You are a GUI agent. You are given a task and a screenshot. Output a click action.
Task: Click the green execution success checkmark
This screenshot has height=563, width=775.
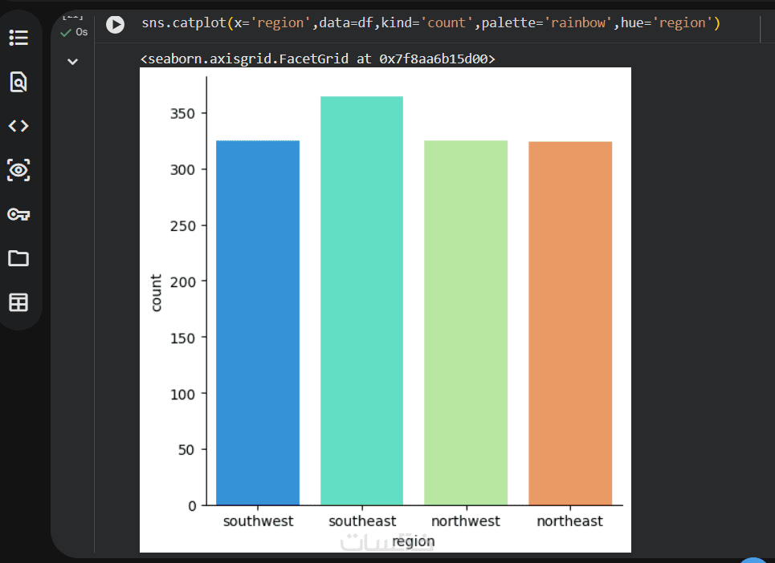click(x=66, y=33)
